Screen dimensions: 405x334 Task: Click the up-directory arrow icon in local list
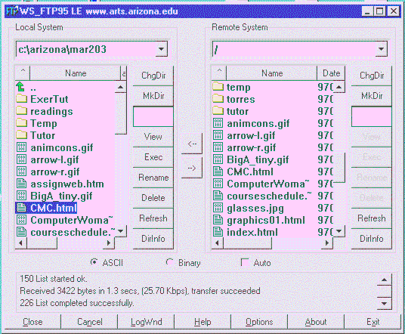pyautogui.click(x=20, y=87)
